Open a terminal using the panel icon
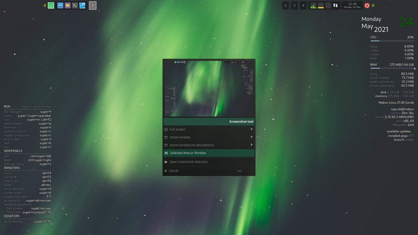 coord(75,5)
